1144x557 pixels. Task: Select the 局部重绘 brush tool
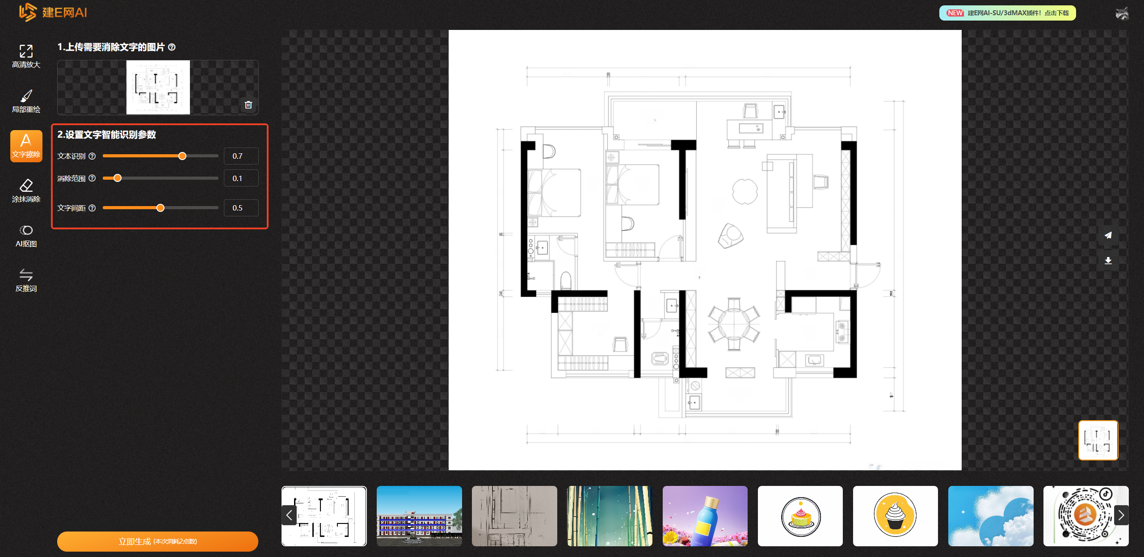26,101
